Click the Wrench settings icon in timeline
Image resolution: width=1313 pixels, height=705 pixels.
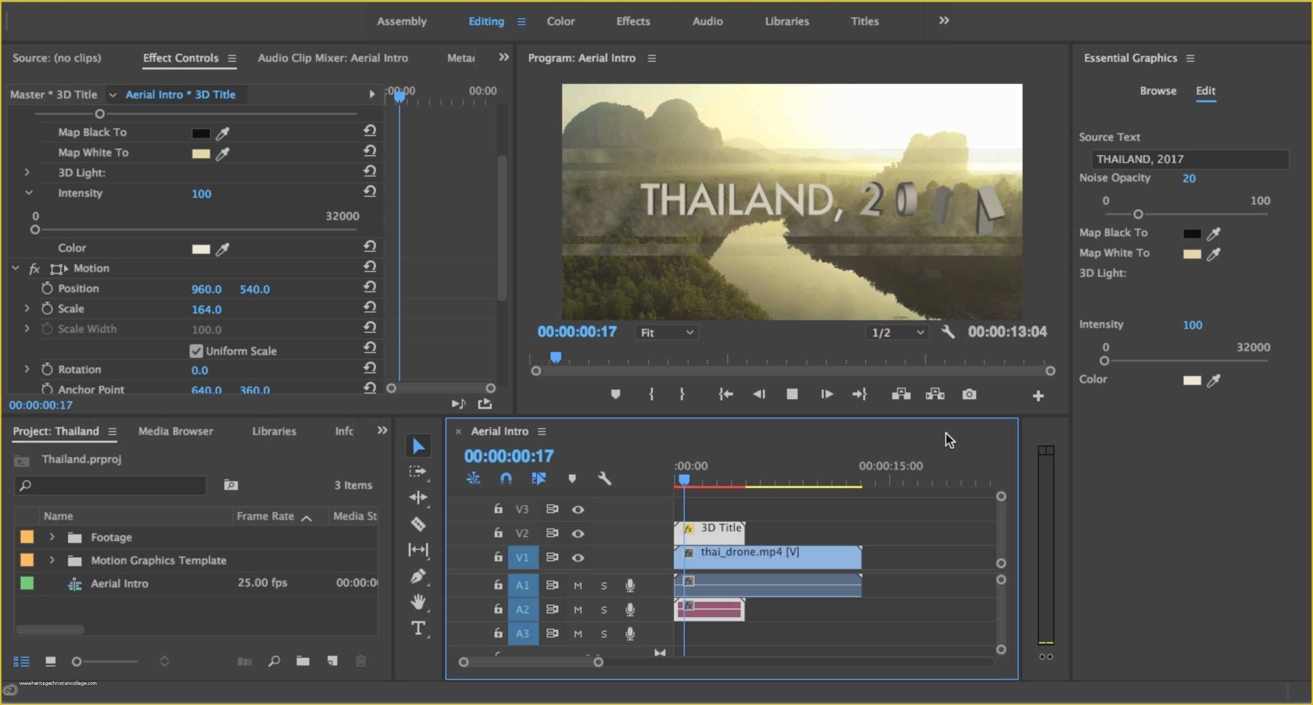click(x=605, y=478)
